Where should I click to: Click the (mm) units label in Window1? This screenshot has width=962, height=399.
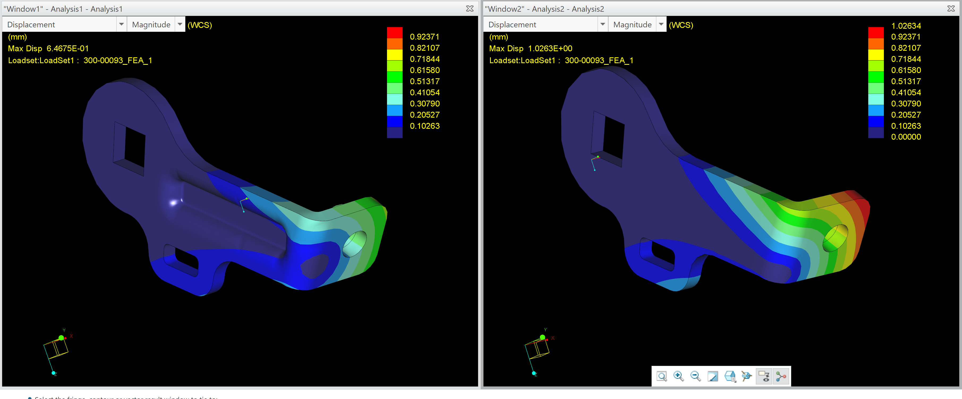pos(17,37)
